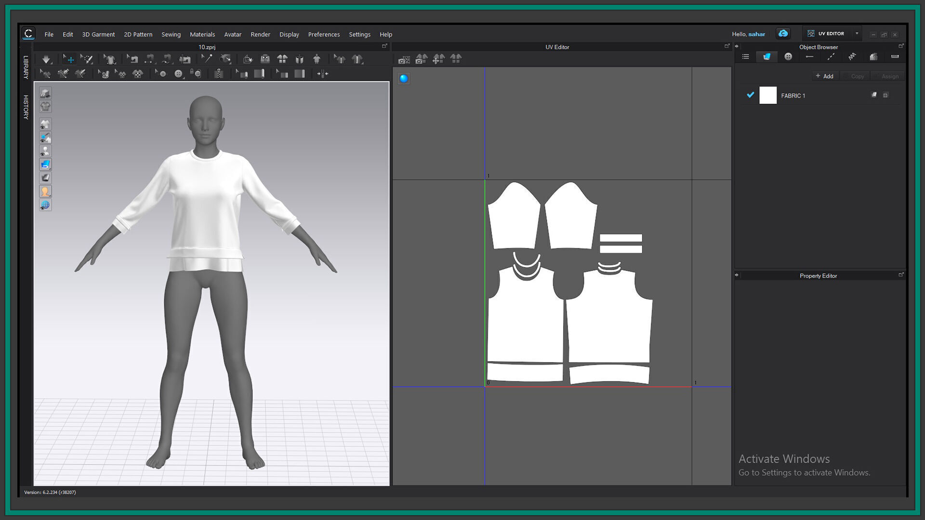Screen dimensions: 925x520
Task: Click the Add fabric button
Action: click(824, 76)
